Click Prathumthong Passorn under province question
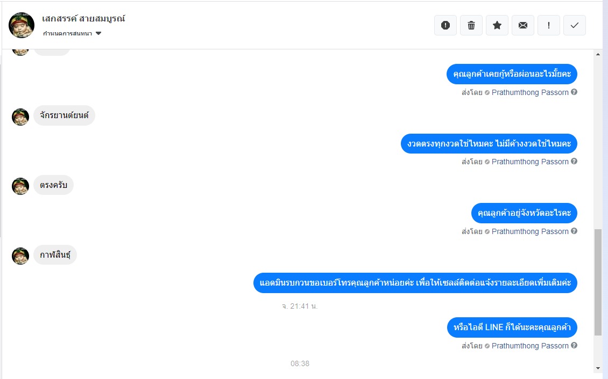The height and width of the screenshot is (379, 608). [529, 231]
